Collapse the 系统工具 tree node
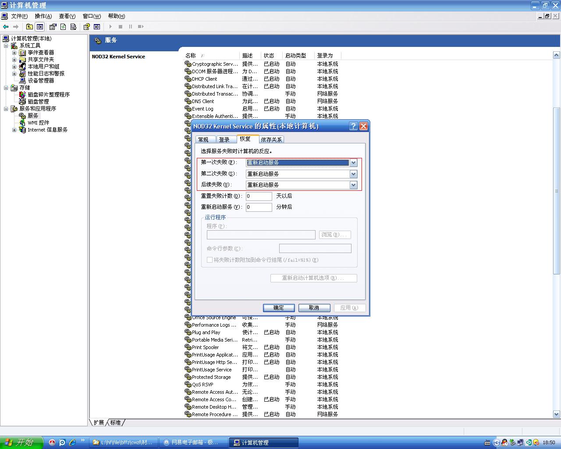This screenshot has width=561, height=449. (x=6, y=46)
